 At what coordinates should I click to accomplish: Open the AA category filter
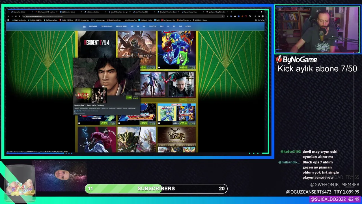168,26
